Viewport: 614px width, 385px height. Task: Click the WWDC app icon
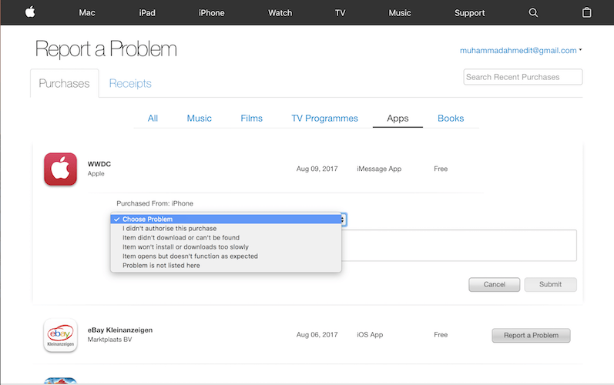click(x=60, y=169)
